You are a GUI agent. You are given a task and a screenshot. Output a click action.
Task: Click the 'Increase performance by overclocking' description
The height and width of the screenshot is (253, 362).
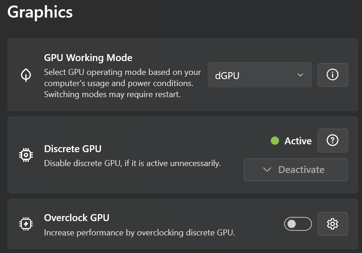[x=139, y=233]
